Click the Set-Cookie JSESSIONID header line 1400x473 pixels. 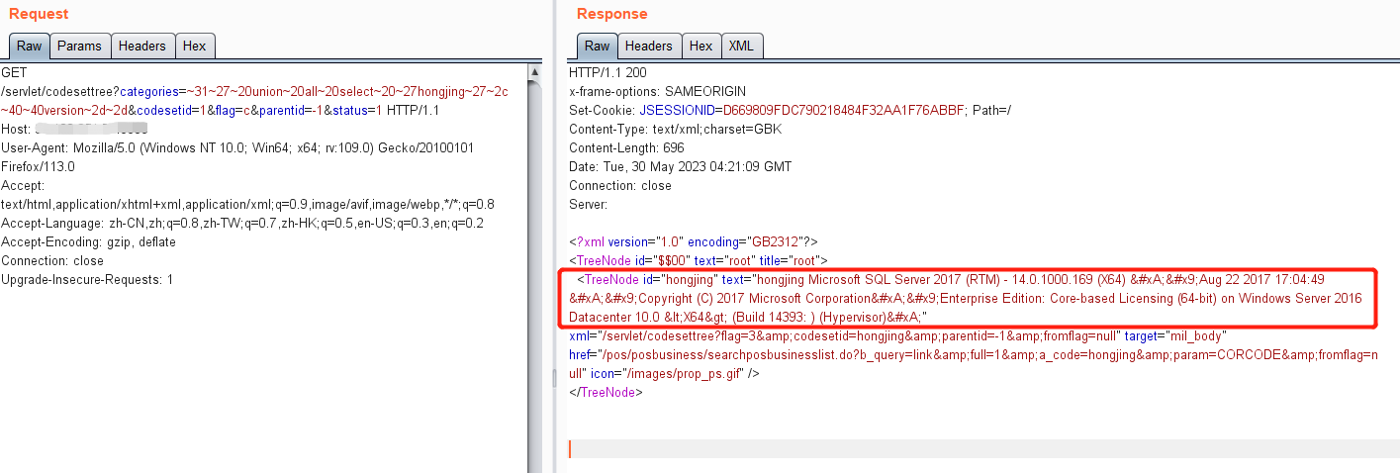click(x=791, y=111)
